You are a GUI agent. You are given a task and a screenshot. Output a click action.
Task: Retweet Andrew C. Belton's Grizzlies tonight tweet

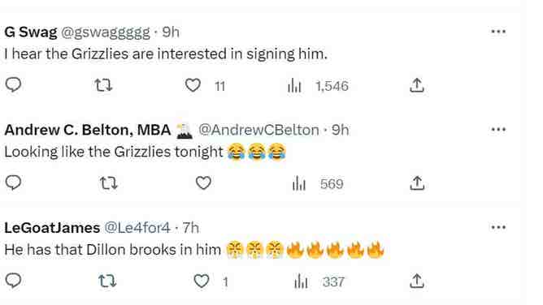point(109,183)
